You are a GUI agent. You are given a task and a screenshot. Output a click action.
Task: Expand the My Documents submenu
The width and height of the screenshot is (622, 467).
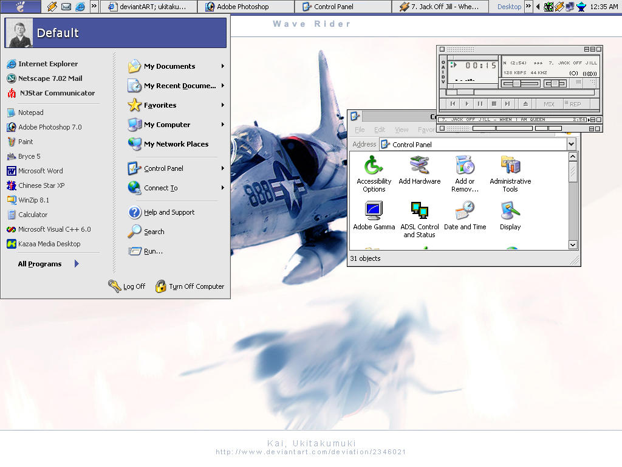click(x=223, y=66)
